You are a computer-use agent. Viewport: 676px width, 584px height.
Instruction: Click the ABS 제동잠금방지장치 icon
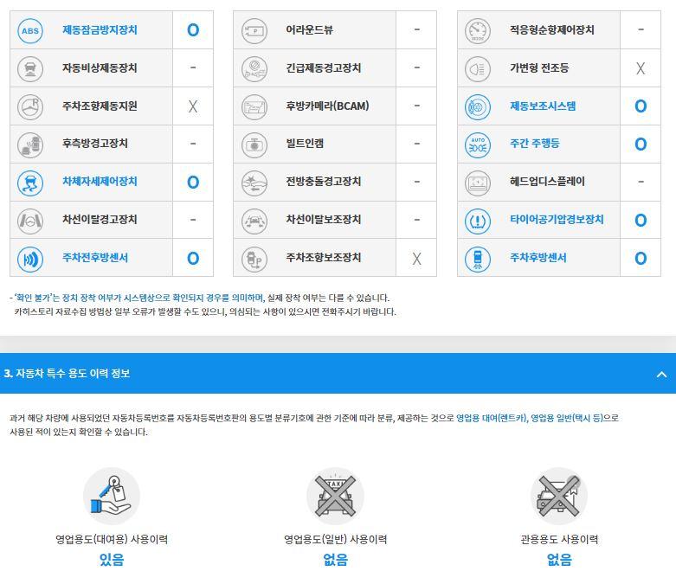pyautogui.click(x=30, y=30)
